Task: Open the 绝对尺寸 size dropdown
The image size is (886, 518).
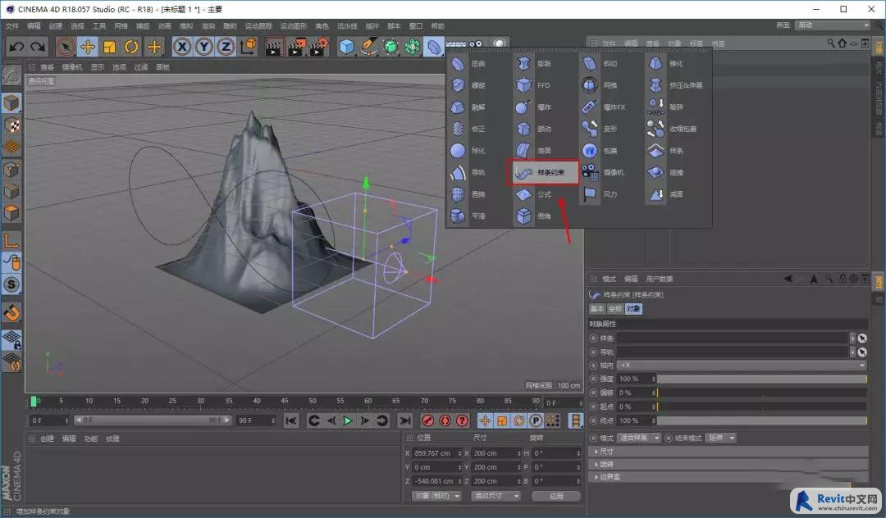Action: [x=496, y=496]
